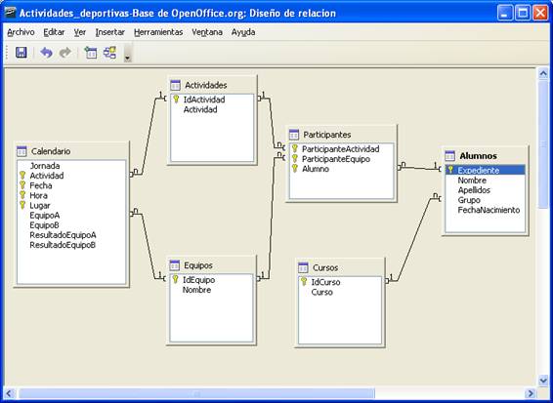Click the Add Tables toolbar icon
Viewport: 553px width, 403px height.
[x=91, y=53]
